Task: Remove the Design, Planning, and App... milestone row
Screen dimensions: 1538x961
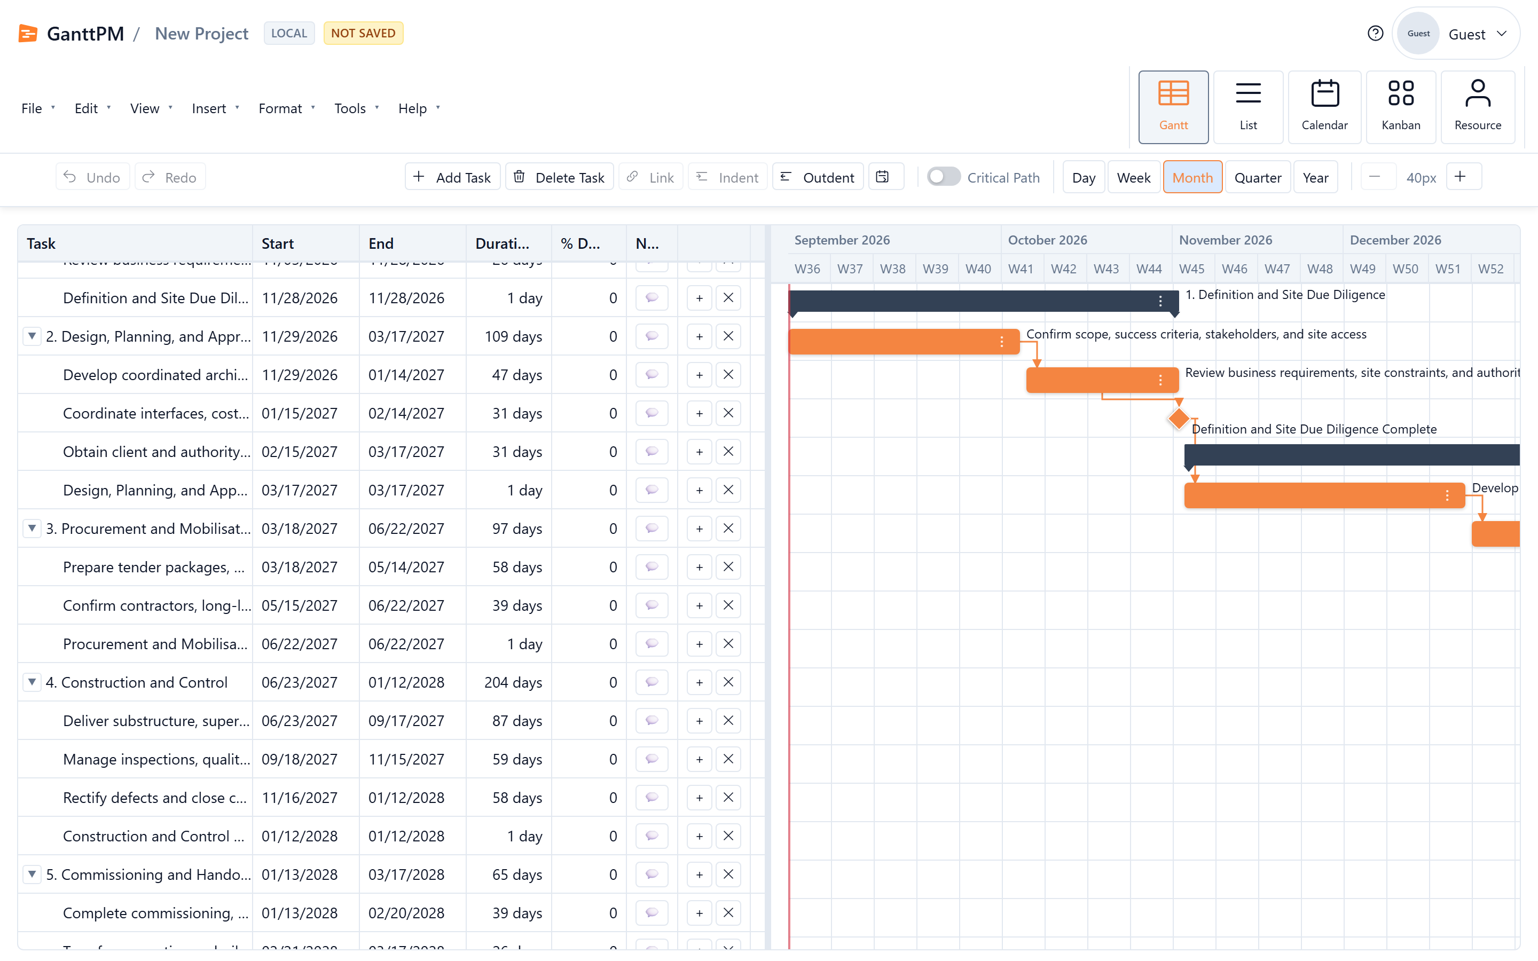Action: click(x=728, y=490)
